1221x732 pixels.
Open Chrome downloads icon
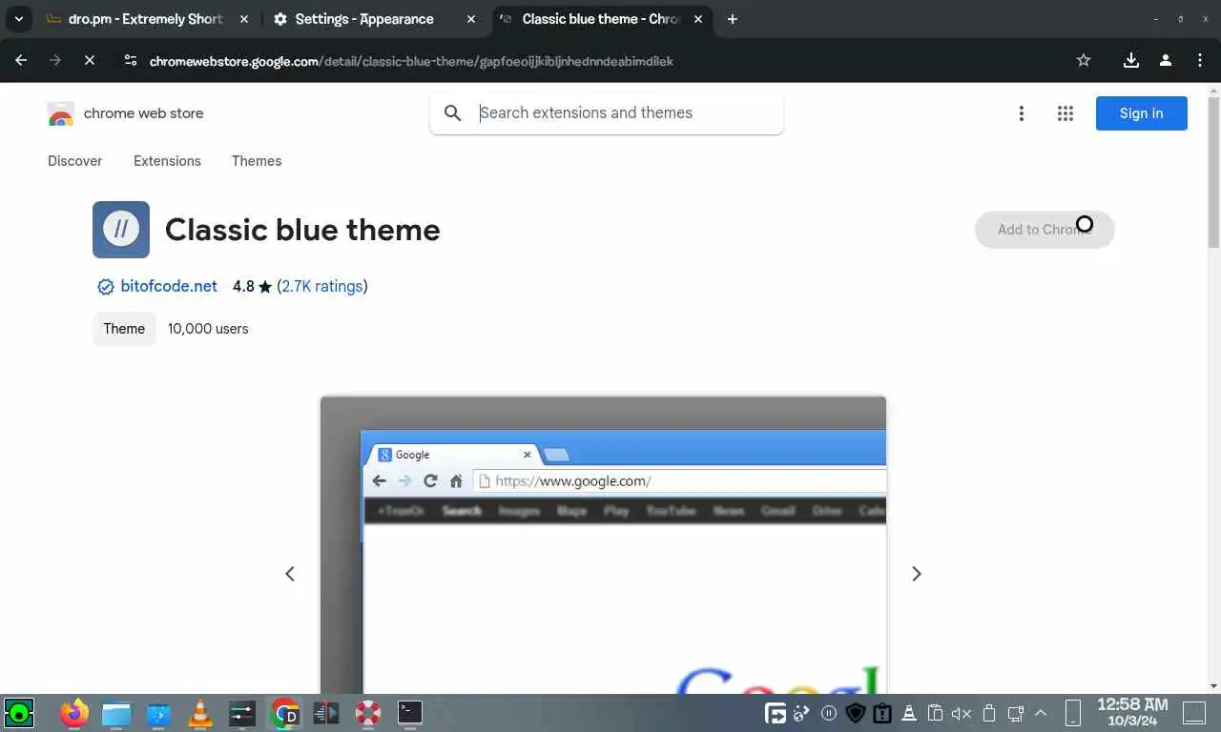point(1131,60)
